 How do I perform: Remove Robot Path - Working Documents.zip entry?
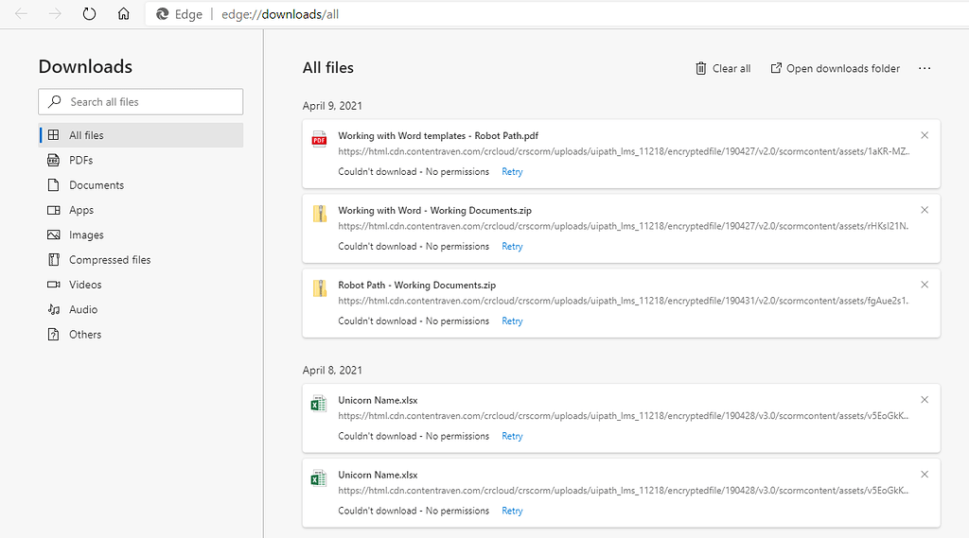coord(925,285)
